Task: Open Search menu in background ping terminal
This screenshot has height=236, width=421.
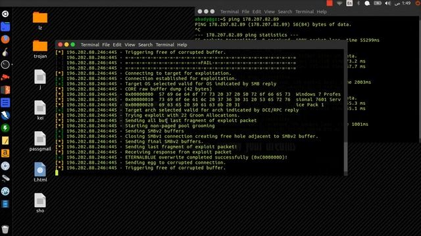Action: click(285, 12)
